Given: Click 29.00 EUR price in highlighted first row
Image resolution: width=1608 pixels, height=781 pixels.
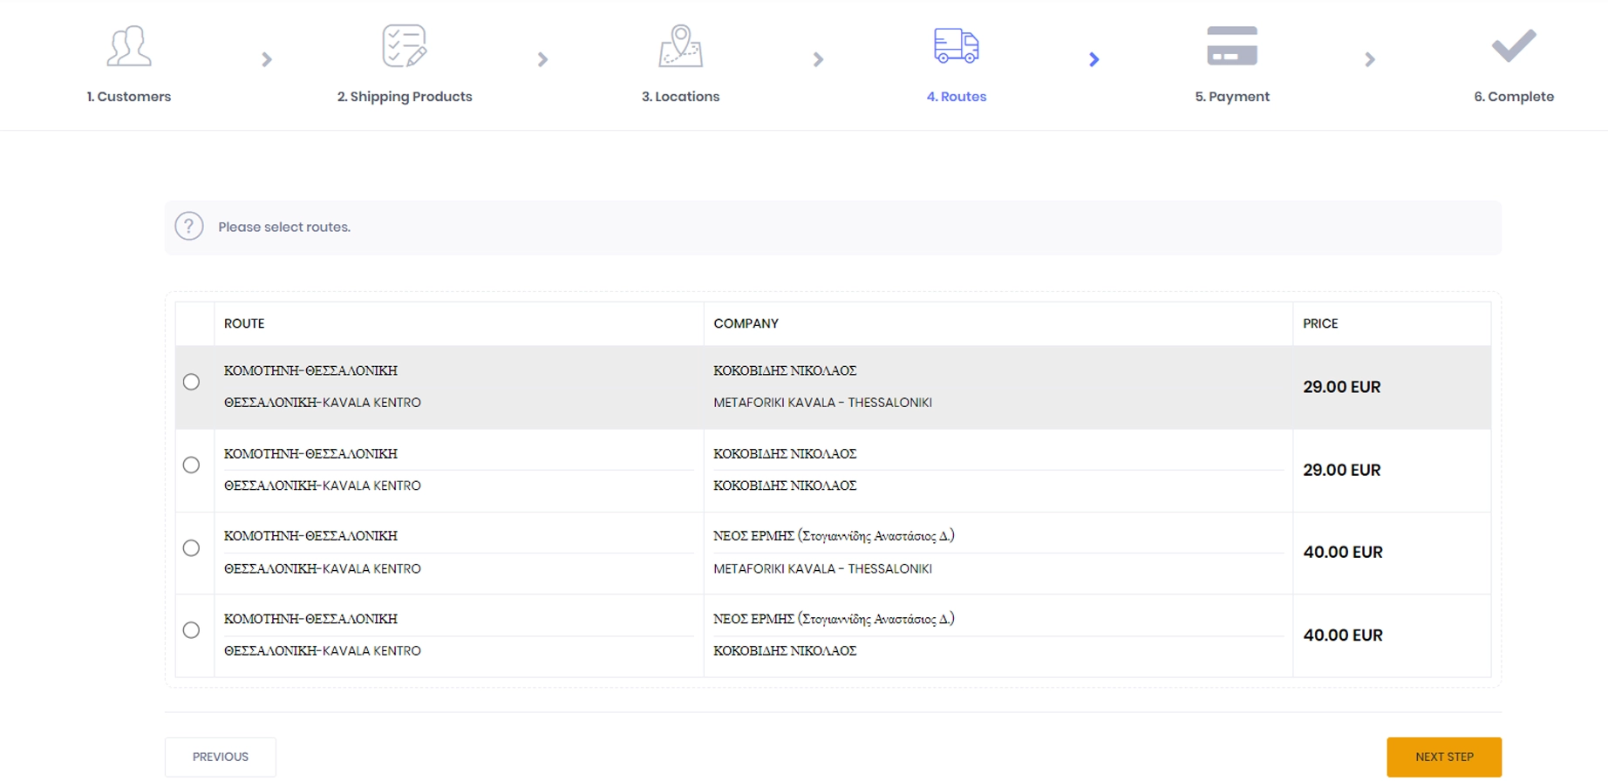Looking at the screenshot, I should (1342, 387).
